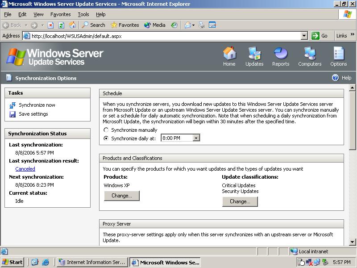The width and height of the screenshot is (357, 268).
Task: Click Change button under Products
Action: pyautogui.click(x=122, y=196)
